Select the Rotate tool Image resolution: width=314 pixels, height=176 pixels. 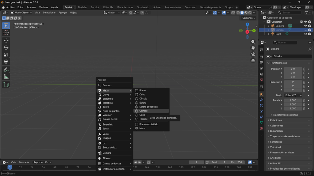pyautogui.click(x=6, y=47)
